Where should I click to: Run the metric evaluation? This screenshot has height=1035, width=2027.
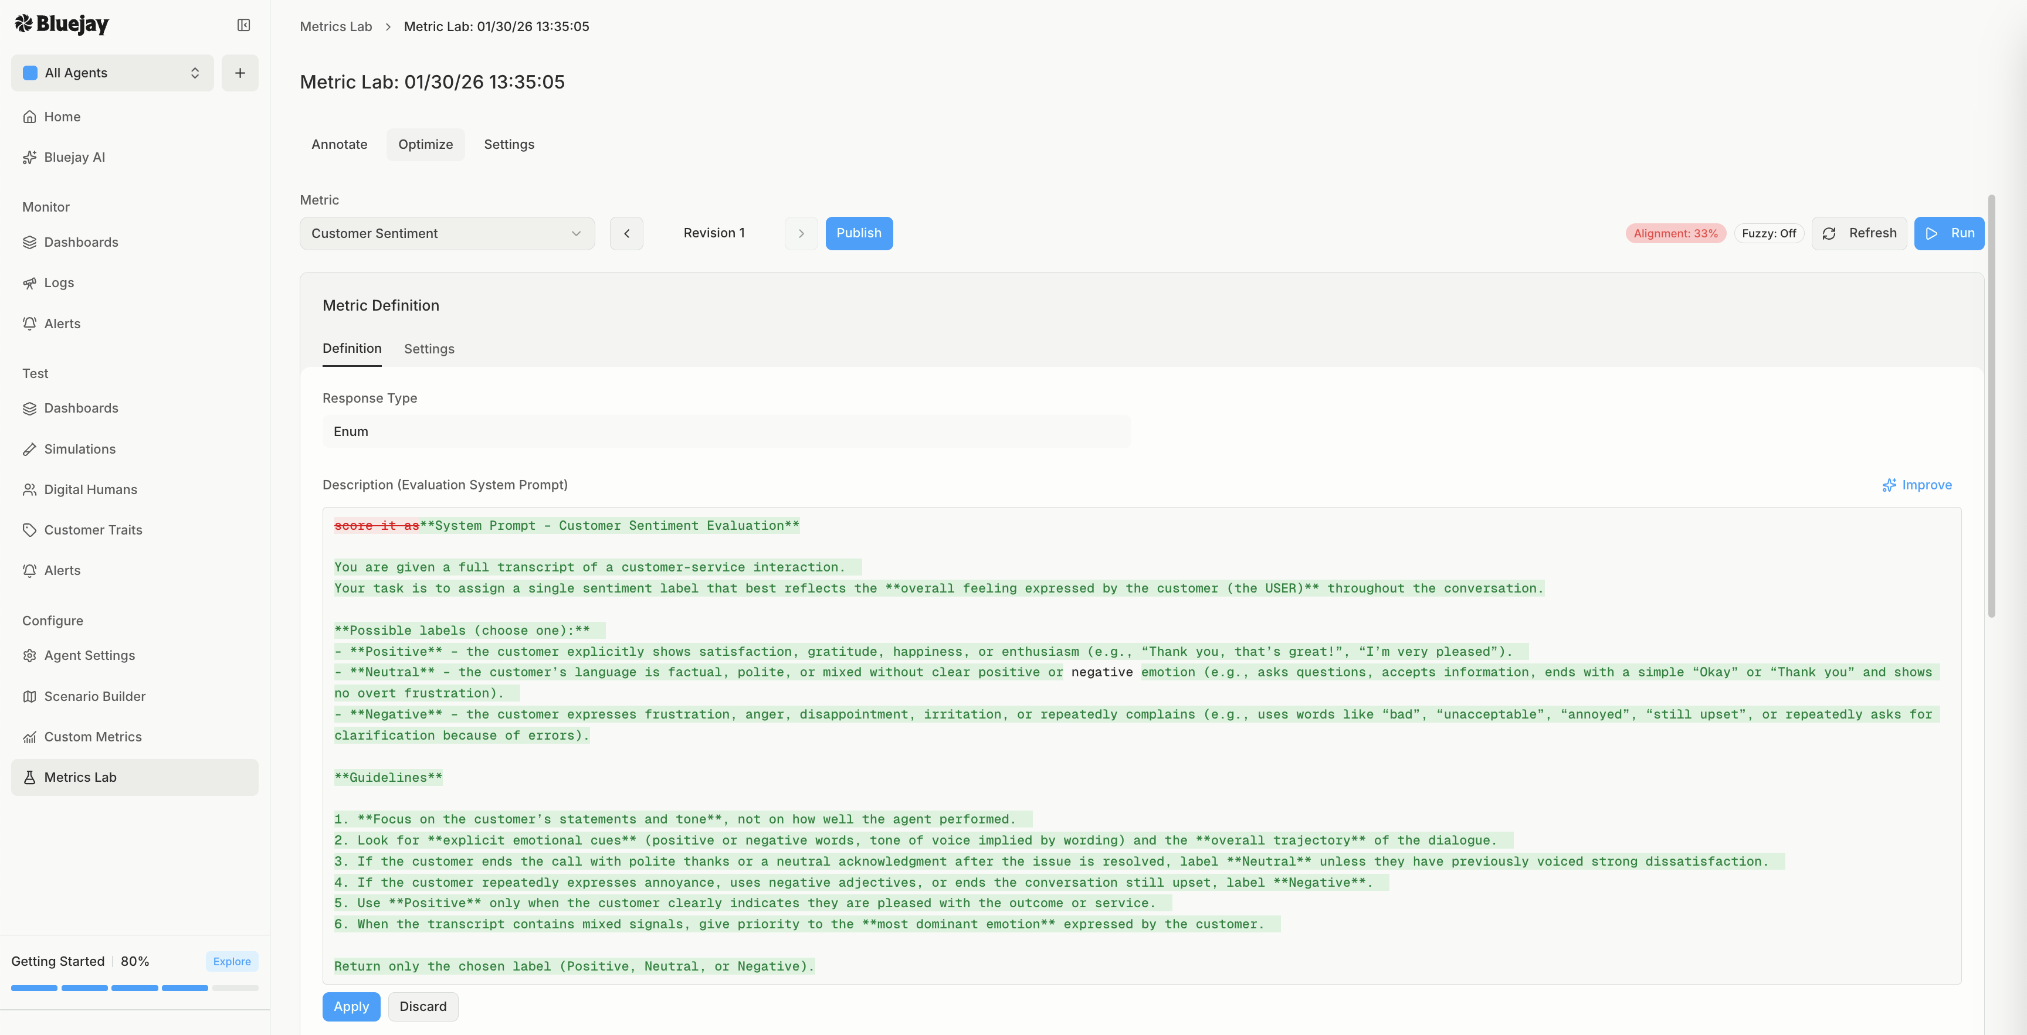click(x=1949, y=234)
